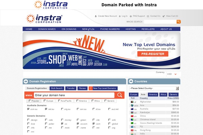Click the Domain Registration arrow icon

(26, 81)
